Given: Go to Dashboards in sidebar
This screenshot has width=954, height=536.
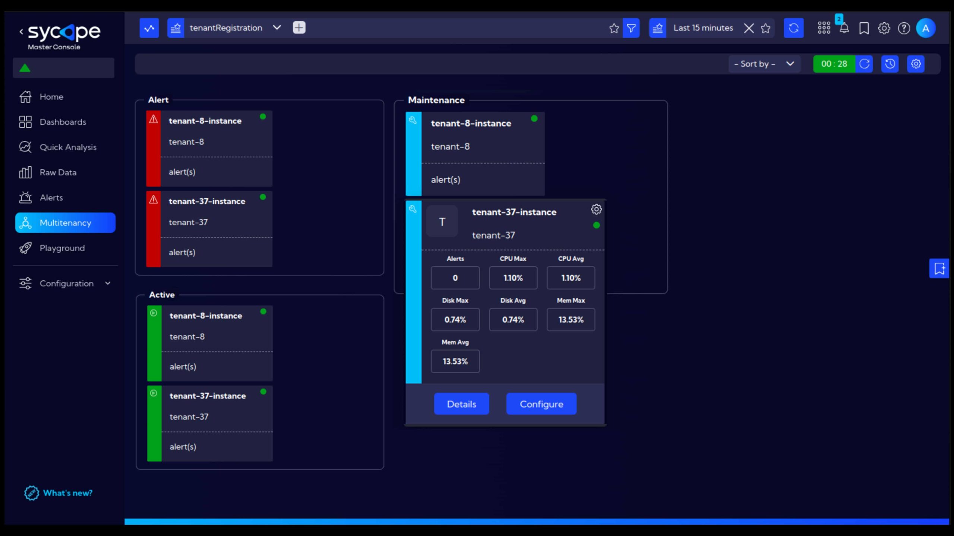Looking at the screenshot, I should tap(63, 122).
